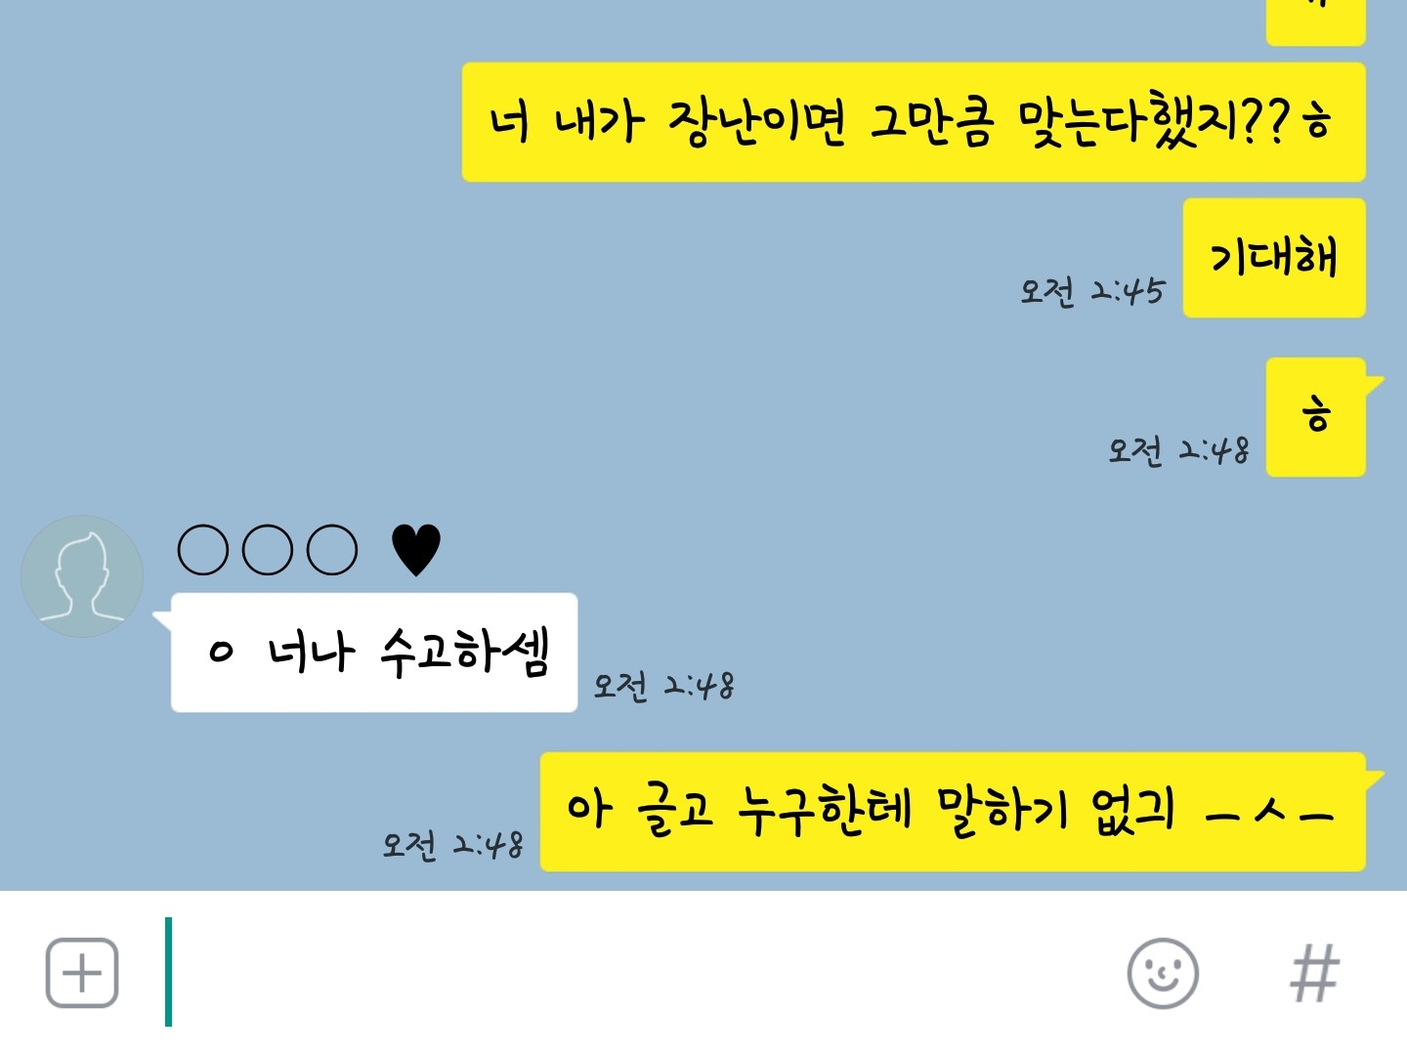Tap the long message starting '너 내가 장난이면'
The image size is (1407, 1055).
coord(914,122)
